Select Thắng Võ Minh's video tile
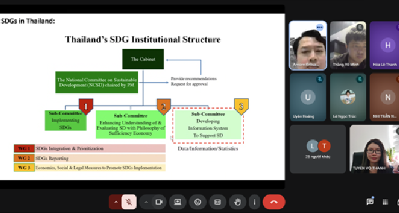Viewport: 399px width, 213px height. pyautogui.click(x=348, y=45)
